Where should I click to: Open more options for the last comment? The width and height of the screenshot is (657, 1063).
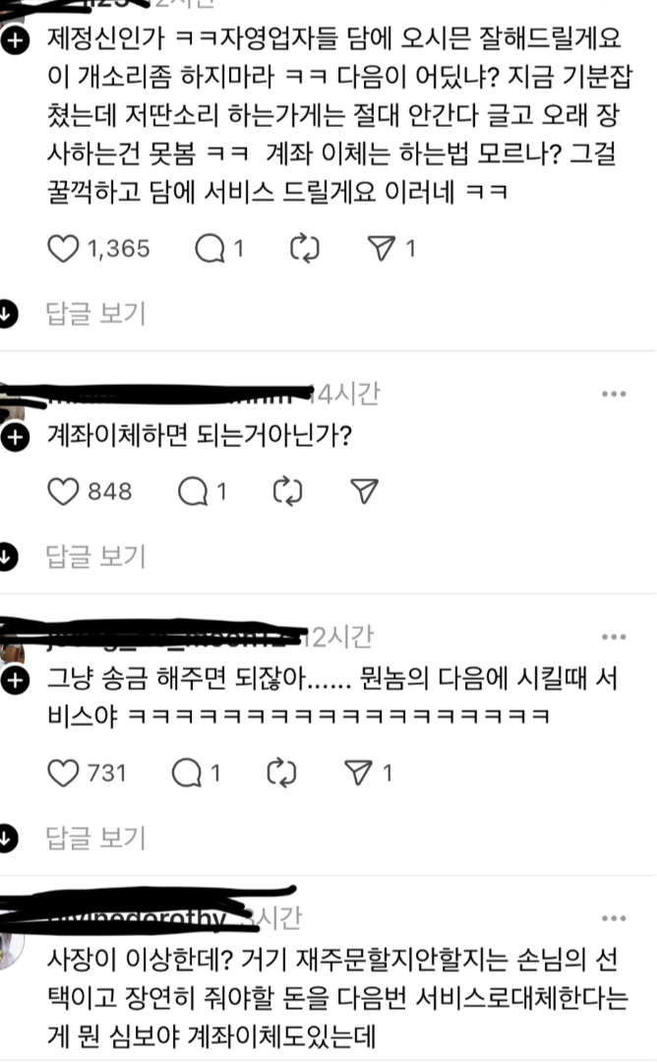pyautogui.click(x=614, y=918)
